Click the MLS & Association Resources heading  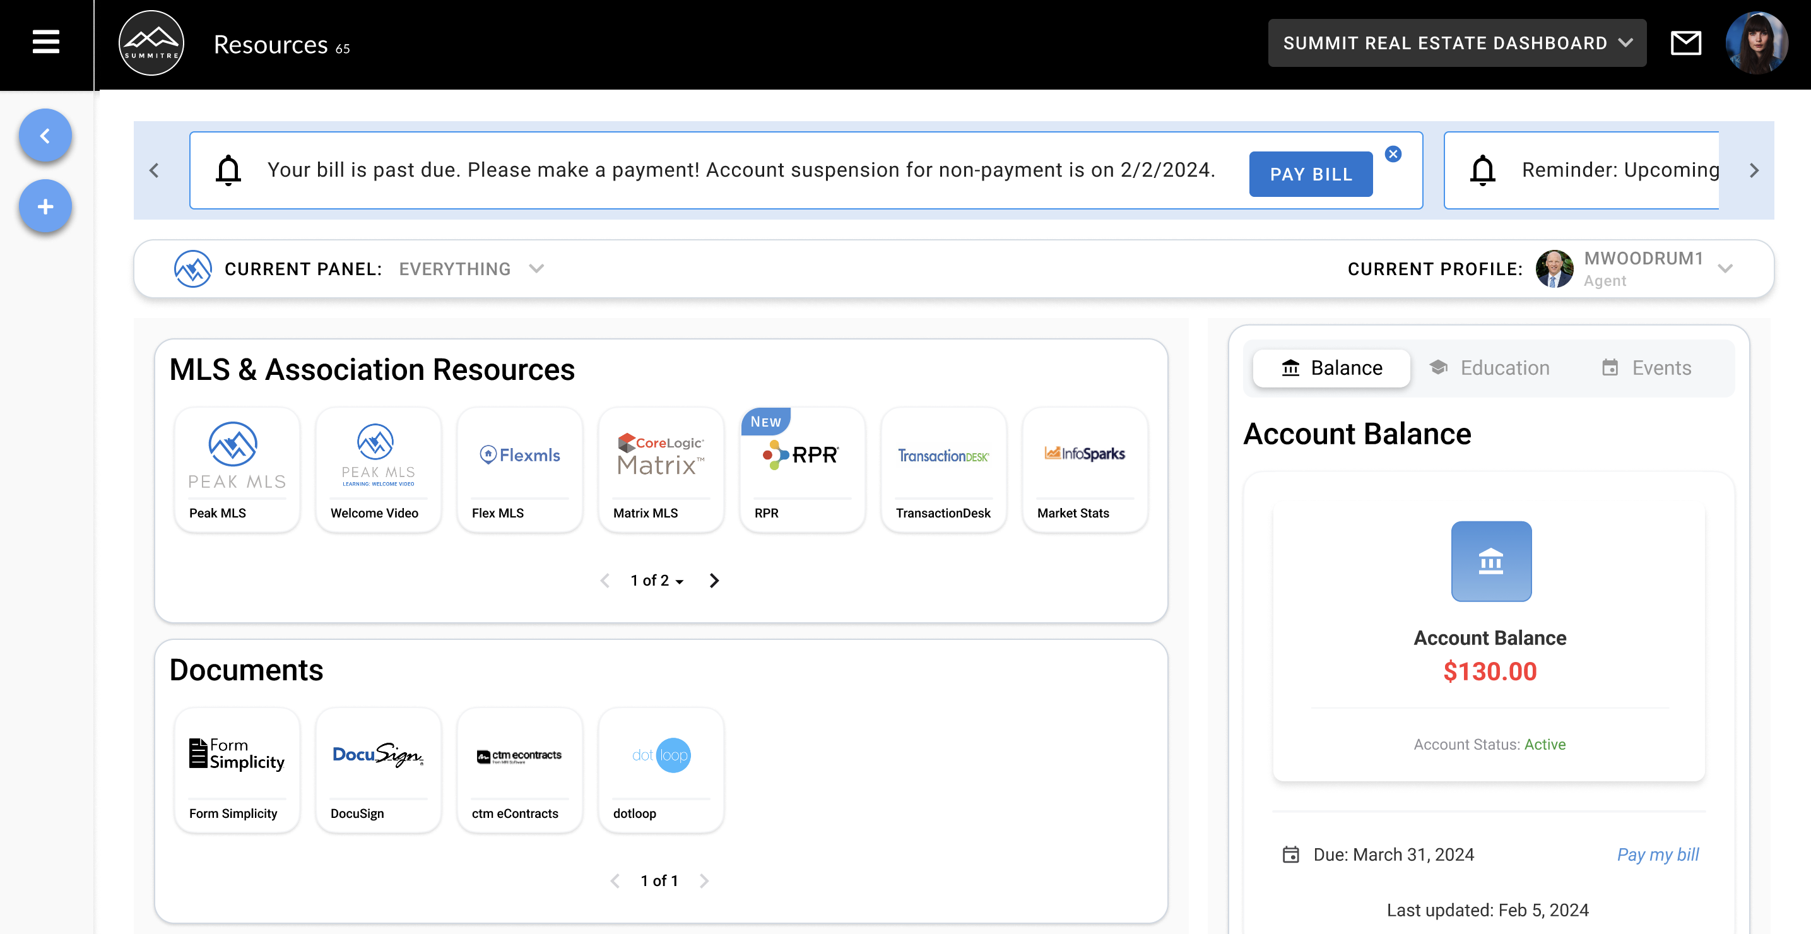(372, 369)
